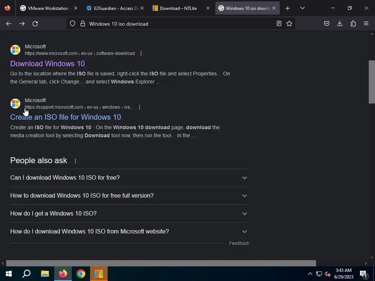
Task: Go forward one page
Action: point(22,24)
